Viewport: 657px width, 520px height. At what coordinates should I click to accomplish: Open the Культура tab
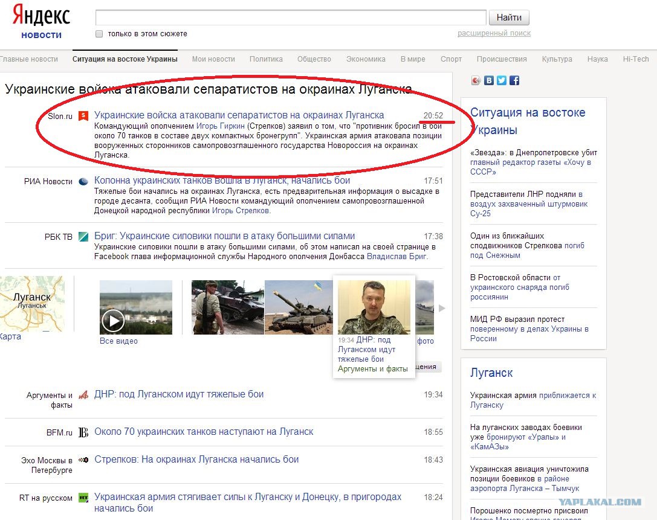pos(557,59)
